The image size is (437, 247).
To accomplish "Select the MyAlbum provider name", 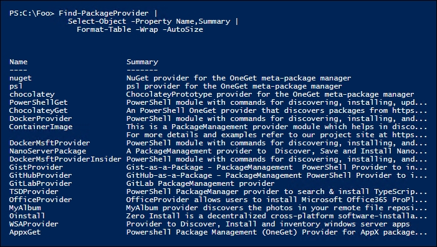I will click(25, 208).
